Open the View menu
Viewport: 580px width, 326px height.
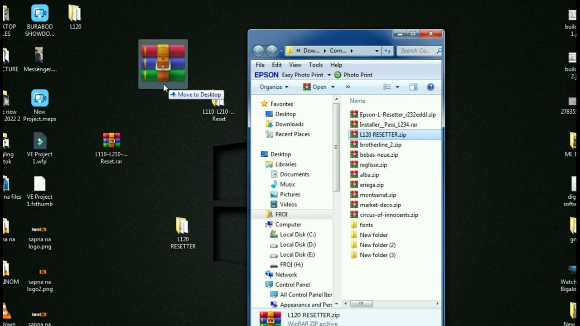[x=295, y=65]
